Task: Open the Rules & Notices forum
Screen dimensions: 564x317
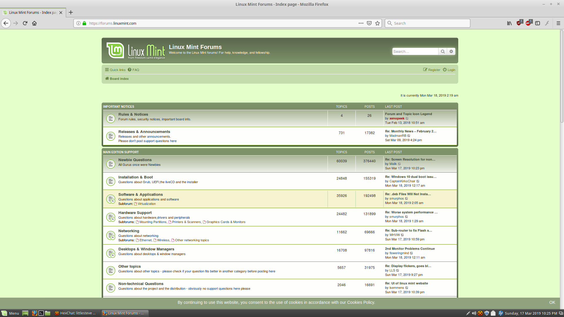Action: point(133,114)
